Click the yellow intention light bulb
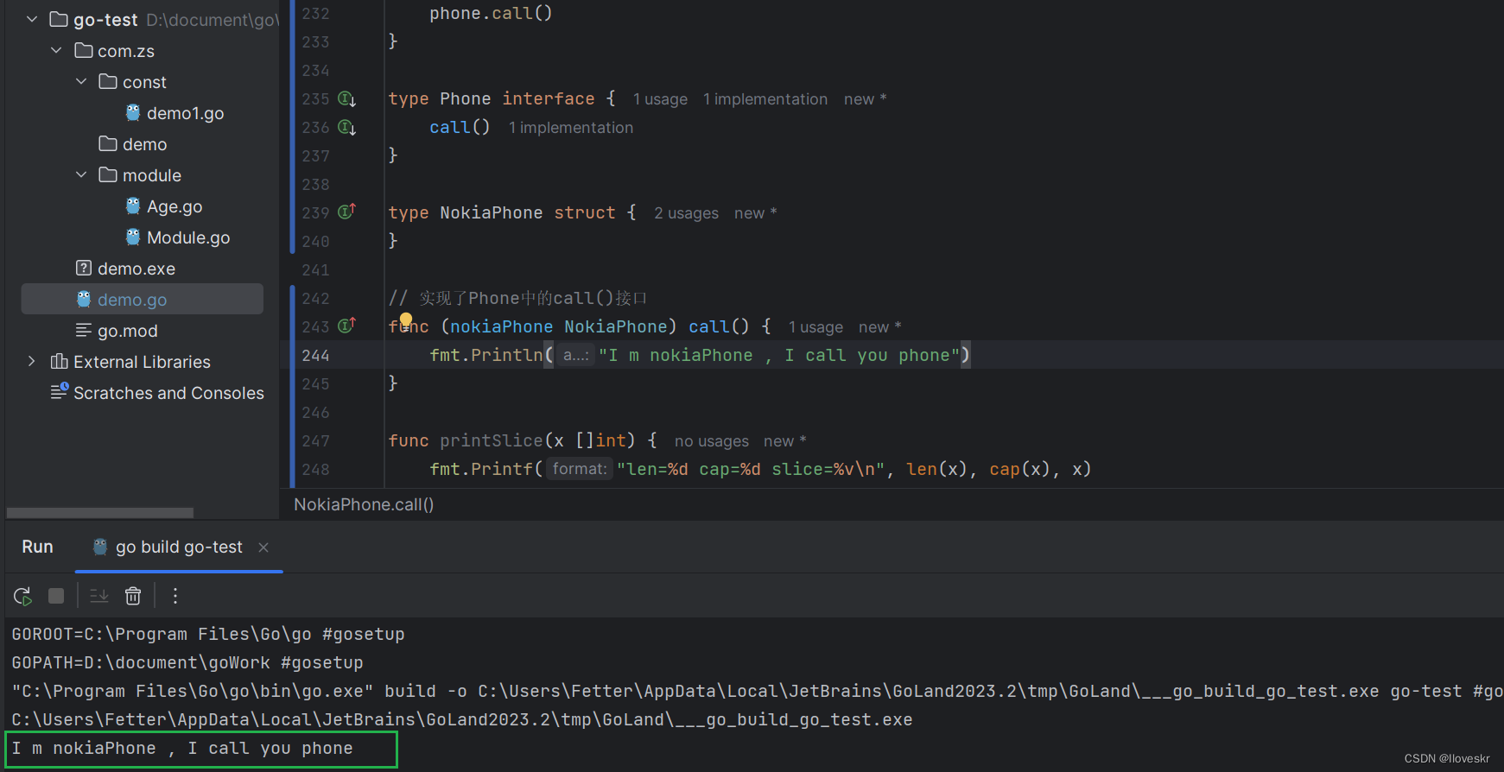 [406, 321]
